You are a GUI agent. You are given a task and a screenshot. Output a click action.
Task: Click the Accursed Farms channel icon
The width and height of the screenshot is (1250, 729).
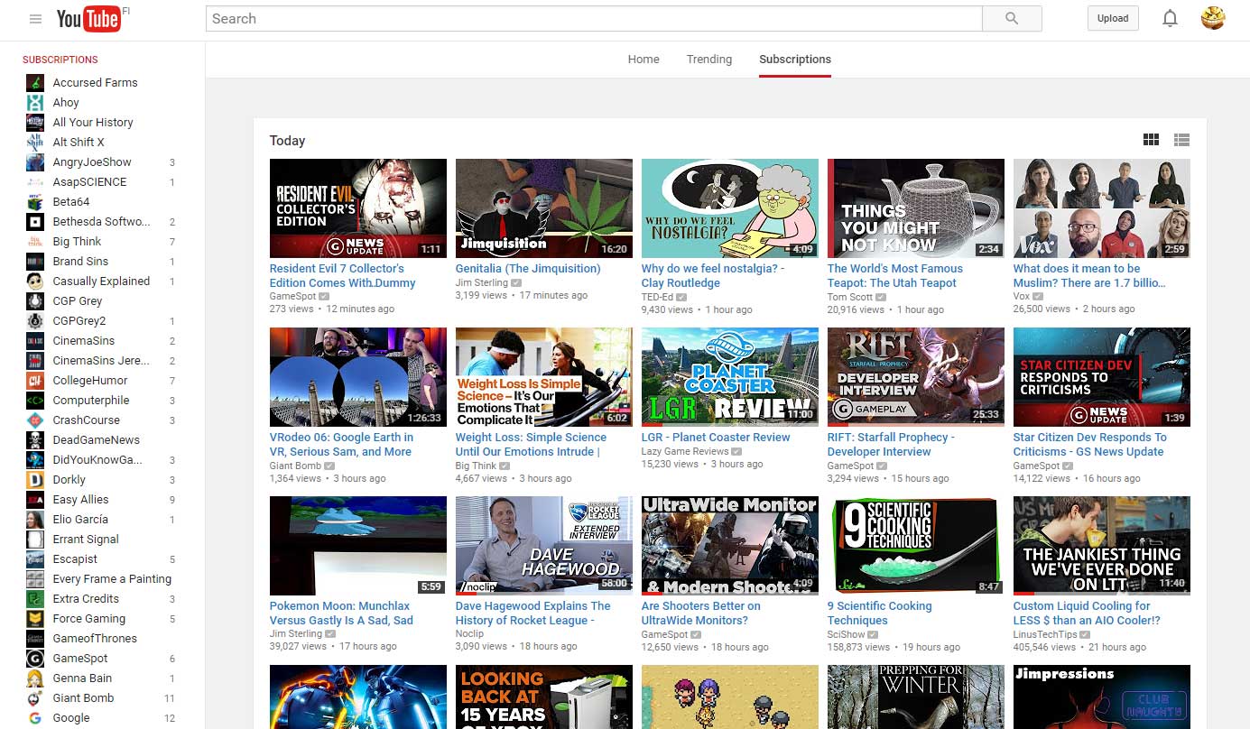[35, 82]
